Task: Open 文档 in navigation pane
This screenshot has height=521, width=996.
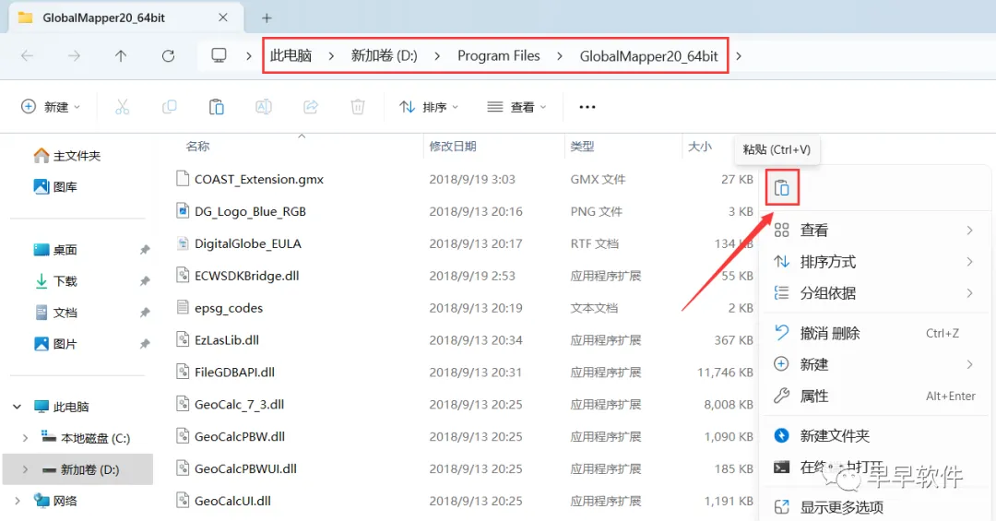Action: point(55,313)
